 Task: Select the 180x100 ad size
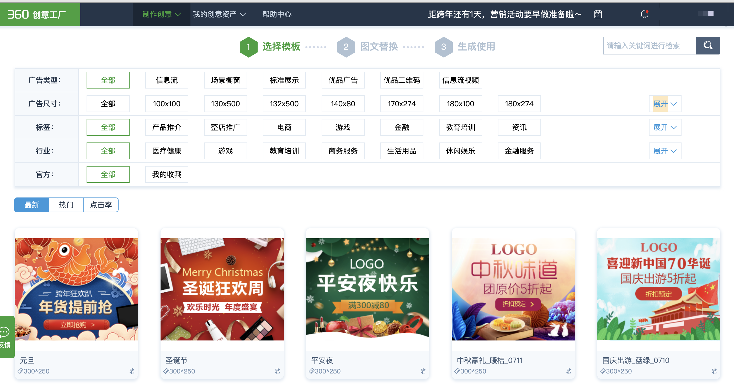tap(460, 104)
